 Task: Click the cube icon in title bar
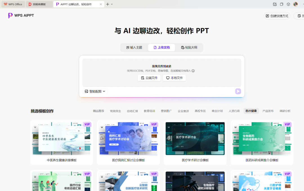tap(288, 4)
